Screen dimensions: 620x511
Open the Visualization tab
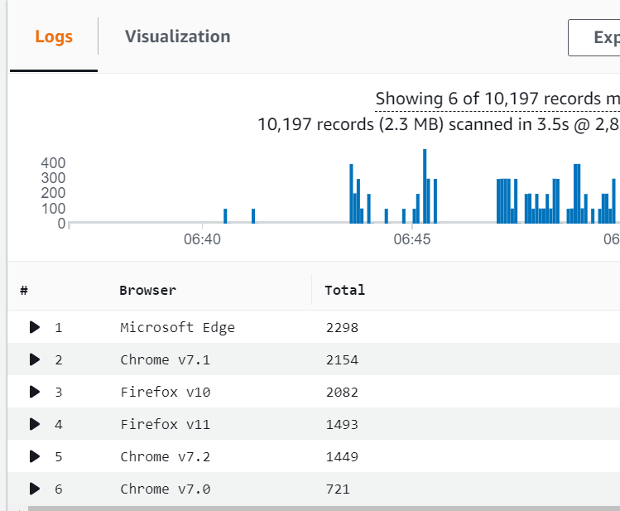pos(178,36)
